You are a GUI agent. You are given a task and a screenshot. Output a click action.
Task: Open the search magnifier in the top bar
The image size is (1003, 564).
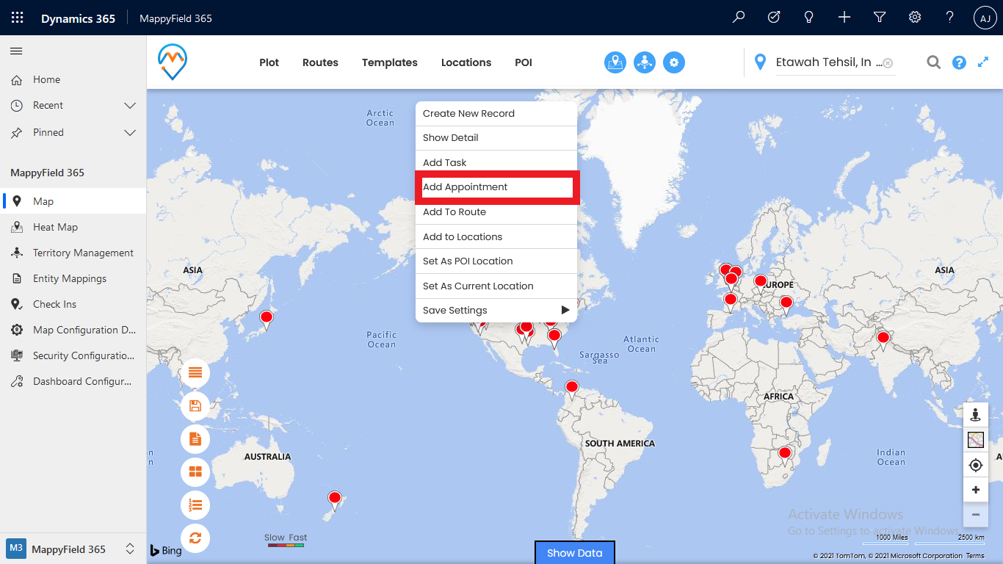(739, 18)
